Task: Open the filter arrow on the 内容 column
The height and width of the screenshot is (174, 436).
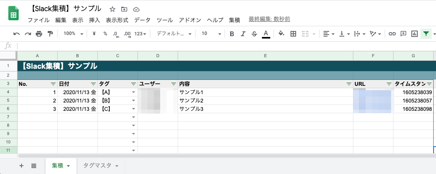Action: [x=349, y=84]
